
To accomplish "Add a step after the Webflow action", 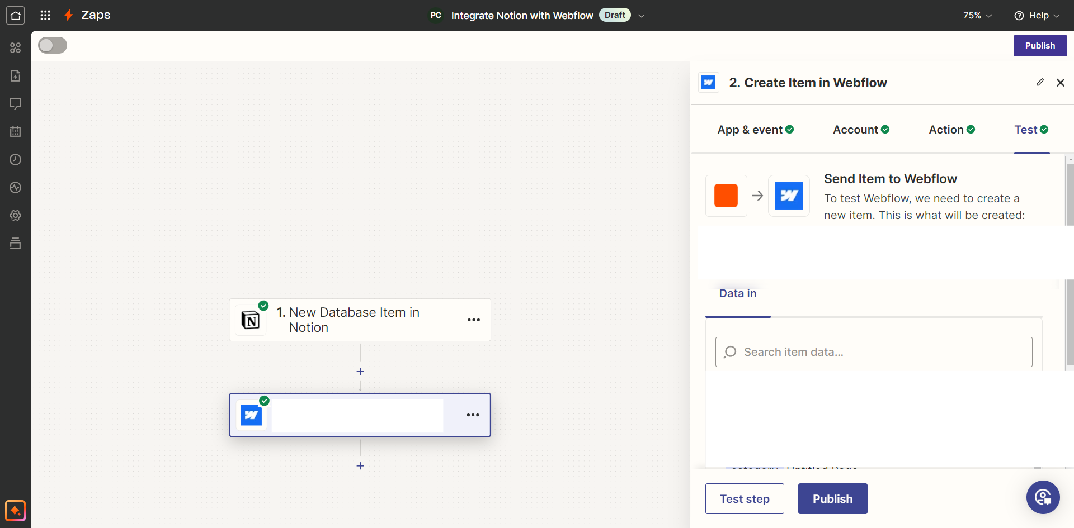I will coord(360,465).
